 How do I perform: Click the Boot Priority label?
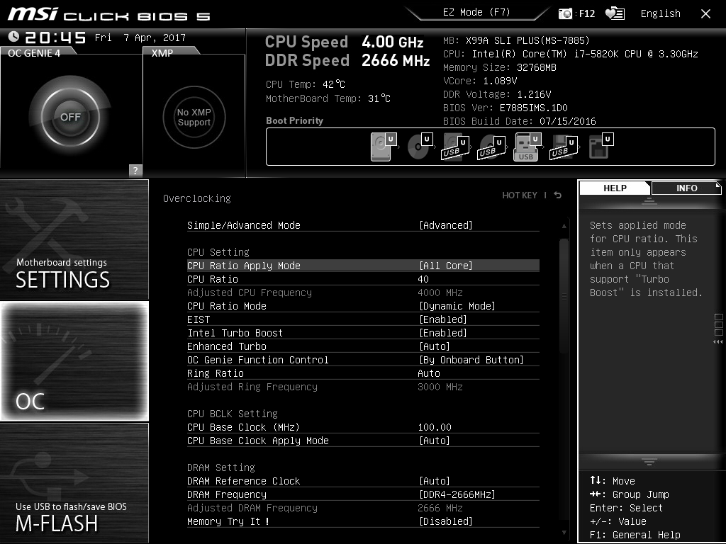point(294,120)
